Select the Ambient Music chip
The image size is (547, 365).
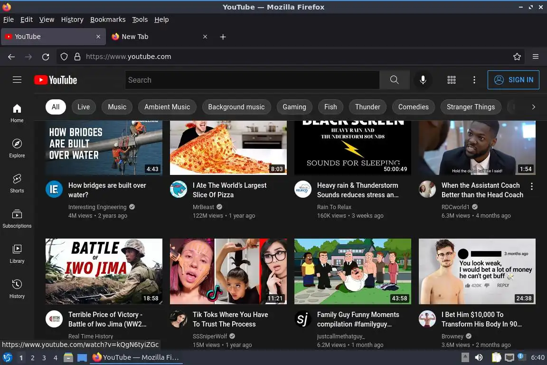coord(168,107)
